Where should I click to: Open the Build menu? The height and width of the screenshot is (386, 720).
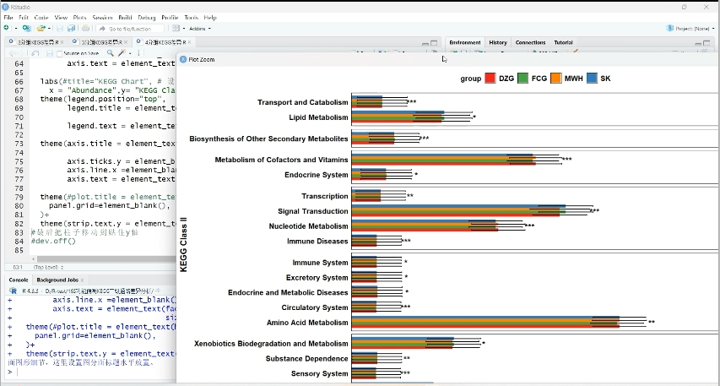pyautogui.click(x=125, y=18)
